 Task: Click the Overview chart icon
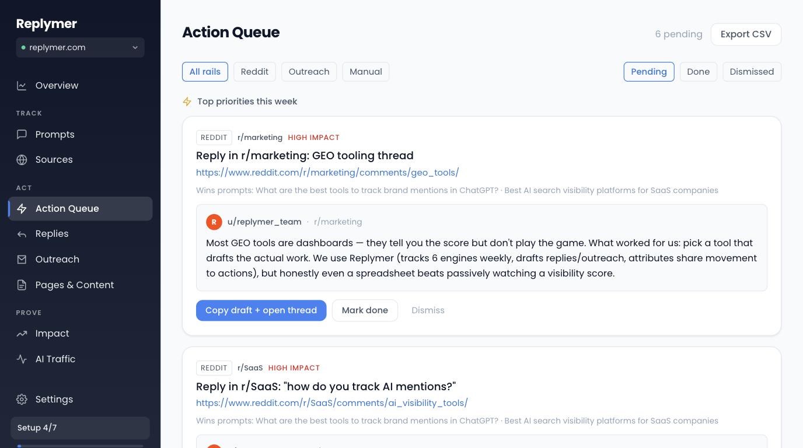[22, 86]
